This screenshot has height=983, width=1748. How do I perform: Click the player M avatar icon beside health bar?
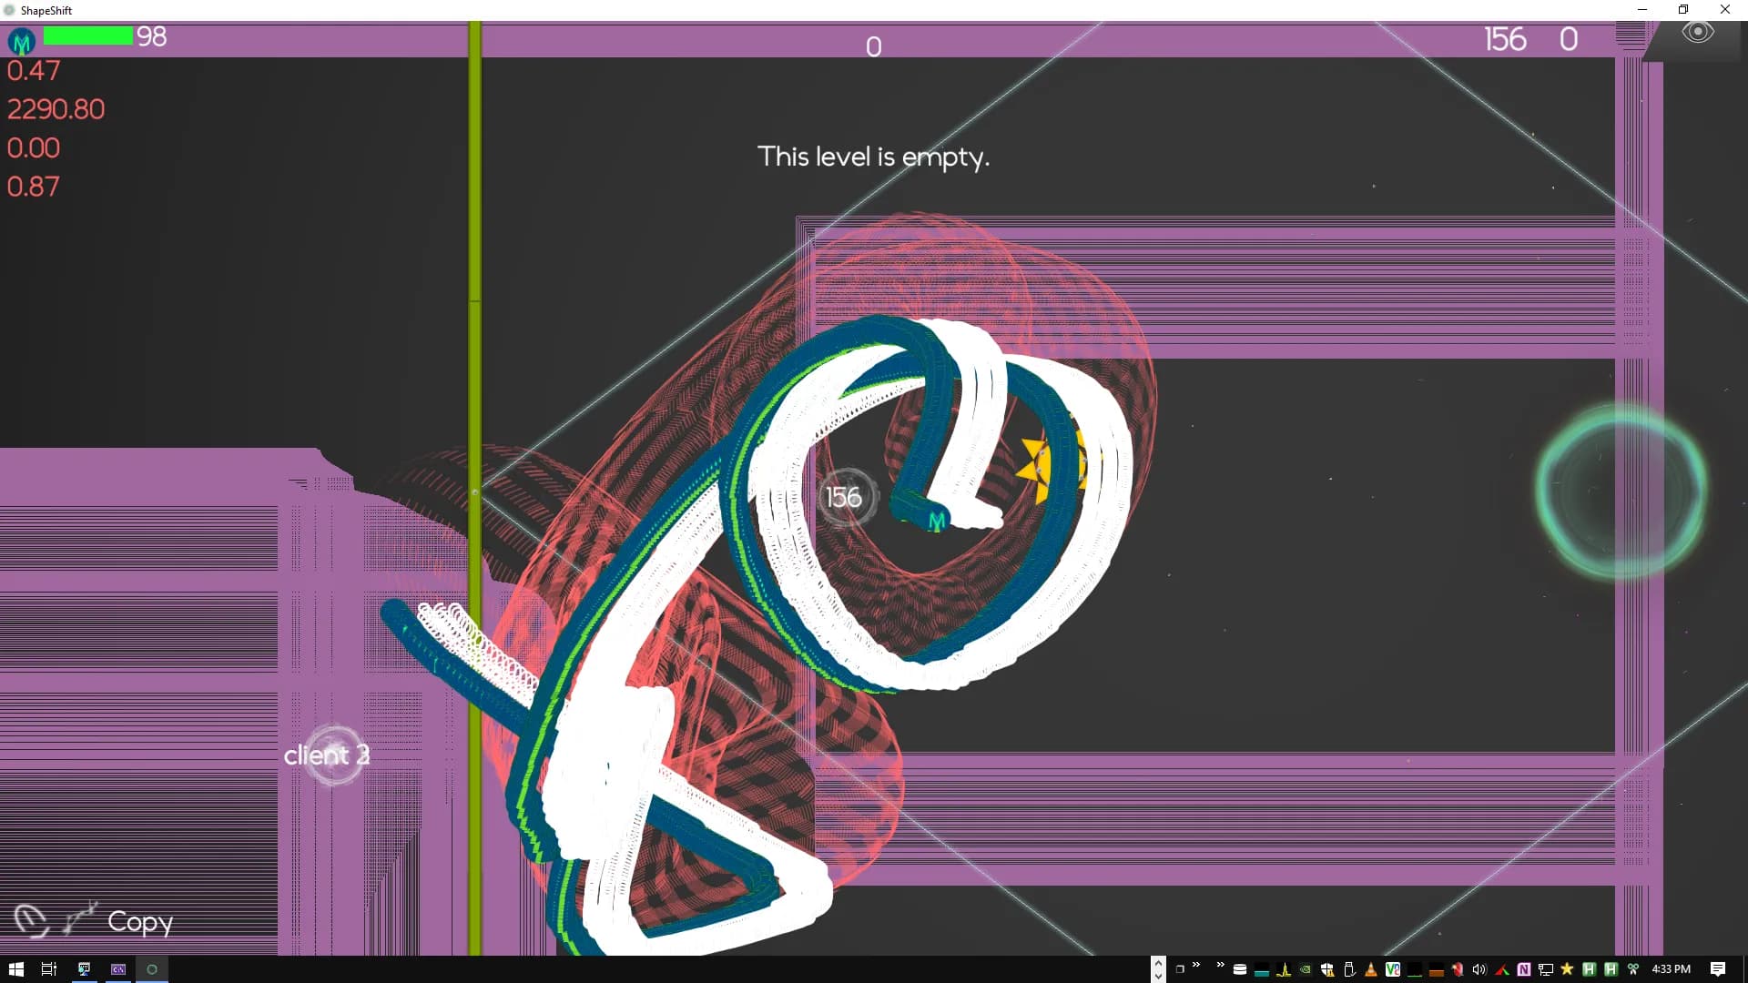(x=21, y=41)
